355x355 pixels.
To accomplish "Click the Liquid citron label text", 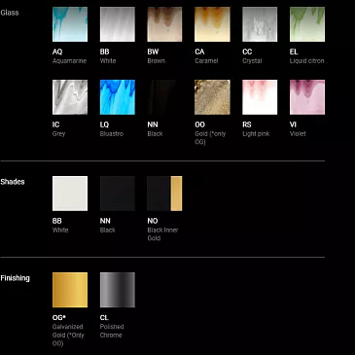I will point(306,61).
